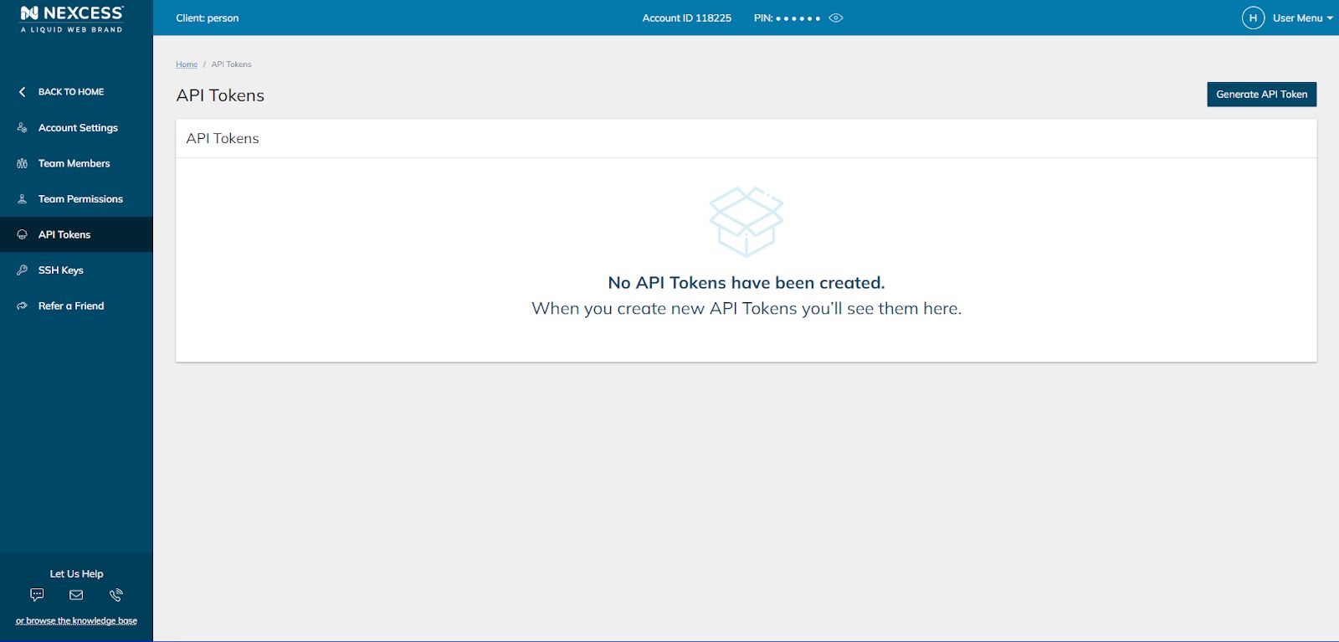The width and height of the screenshot is (1339, 642).
Task: Click the email envelope help icon
Action: coord(76,595)
